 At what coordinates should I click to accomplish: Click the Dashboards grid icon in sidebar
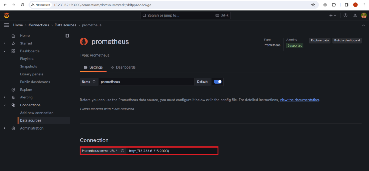(x=13, y=51)
